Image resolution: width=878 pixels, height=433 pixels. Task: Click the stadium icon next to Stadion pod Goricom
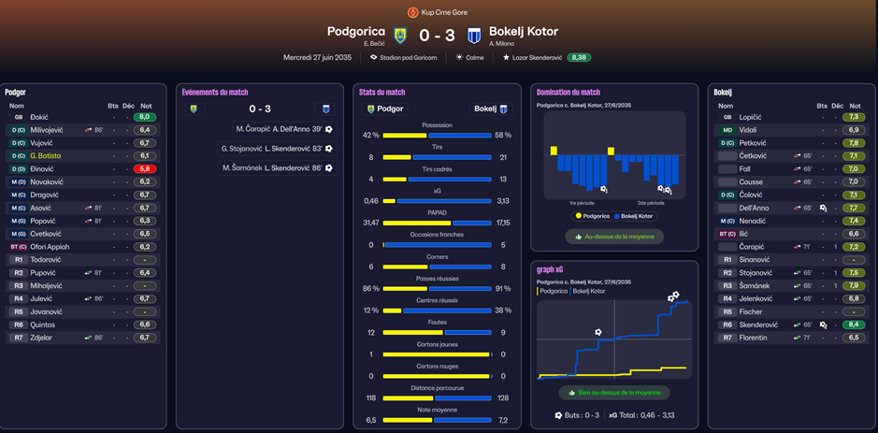point(374,58)
